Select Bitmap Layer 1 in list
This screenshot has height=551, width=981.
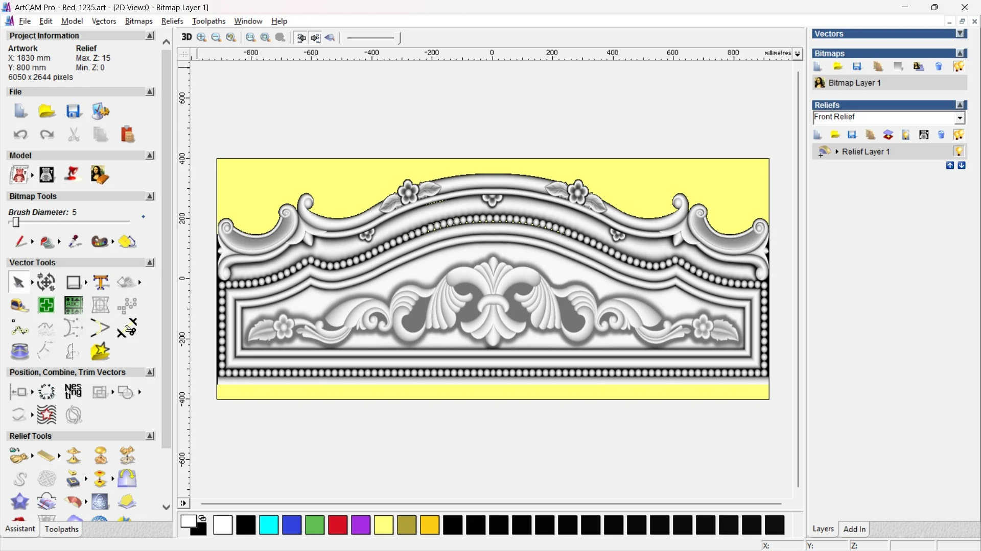(854, 83)
